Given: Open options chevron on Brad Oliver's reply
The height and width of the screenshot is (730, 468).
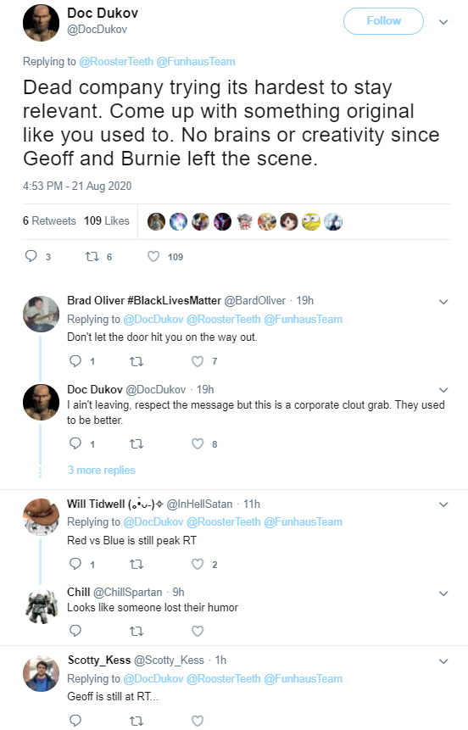Looking at the screenshot, I should pyautogui.click(x=443, y=302).
